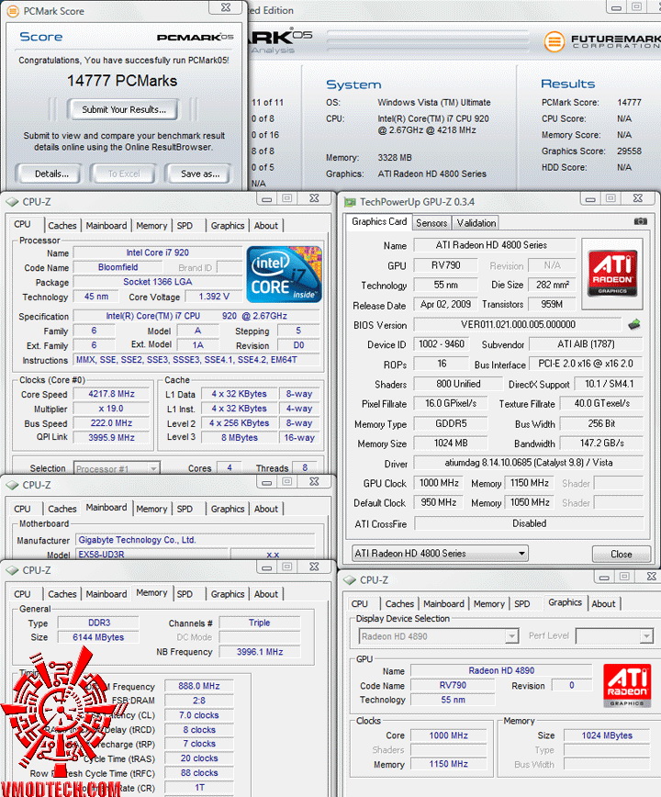Viewport: 661px width, 797px height.
Task: Click the To Excel button
Action: [123, 174]
